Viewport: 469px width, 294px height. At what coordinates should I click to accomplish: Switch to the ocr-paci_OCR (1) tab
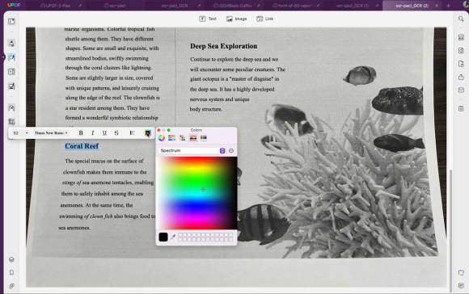(353, 6)
